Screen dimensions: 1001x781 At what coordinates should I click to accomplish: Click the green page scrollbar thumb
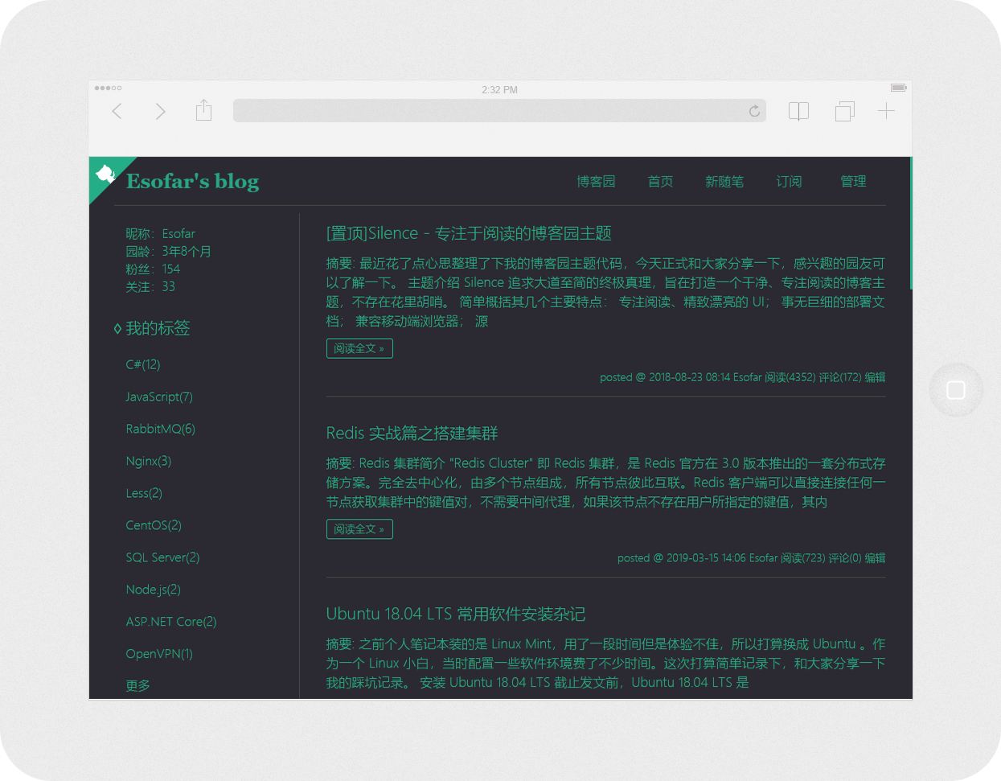click(x=911, y=223)
